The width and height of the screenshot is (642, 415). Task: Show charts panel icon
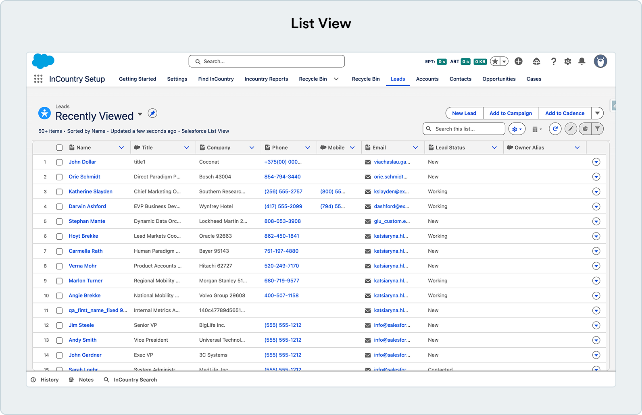[x=585, y=129]
